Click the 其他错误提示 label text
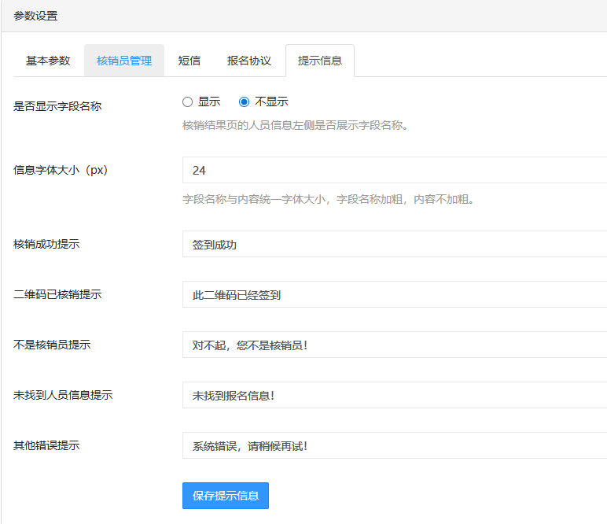The height and width of the screenshot is (524, 607). (46, 445)
